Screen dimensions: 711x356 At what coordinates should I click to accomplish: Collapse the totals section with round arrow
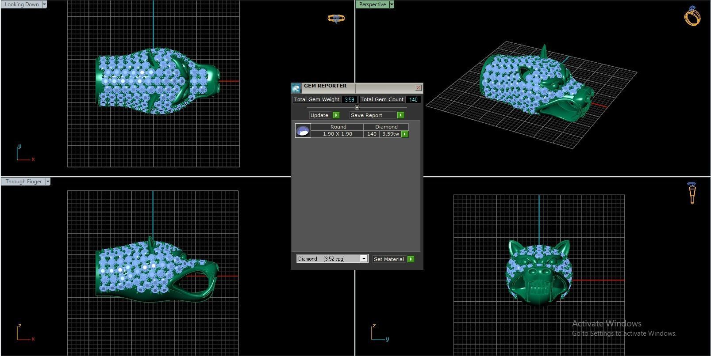point(357,107)
